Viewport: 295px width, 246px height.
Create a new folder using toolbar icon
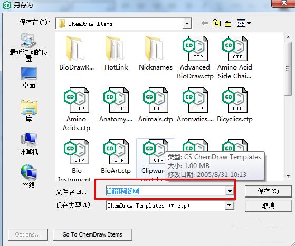click(x=229, y=23)
